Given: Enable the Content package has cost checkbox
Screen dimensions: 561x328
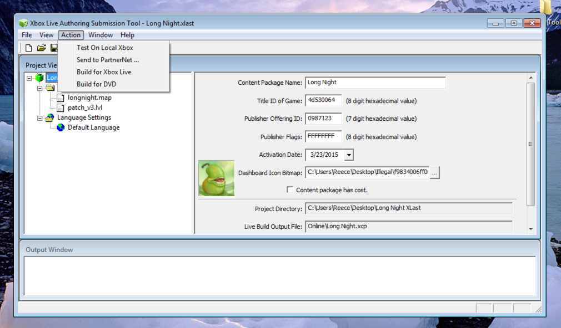Looking at the screenshot, I should tap(290, 189).
